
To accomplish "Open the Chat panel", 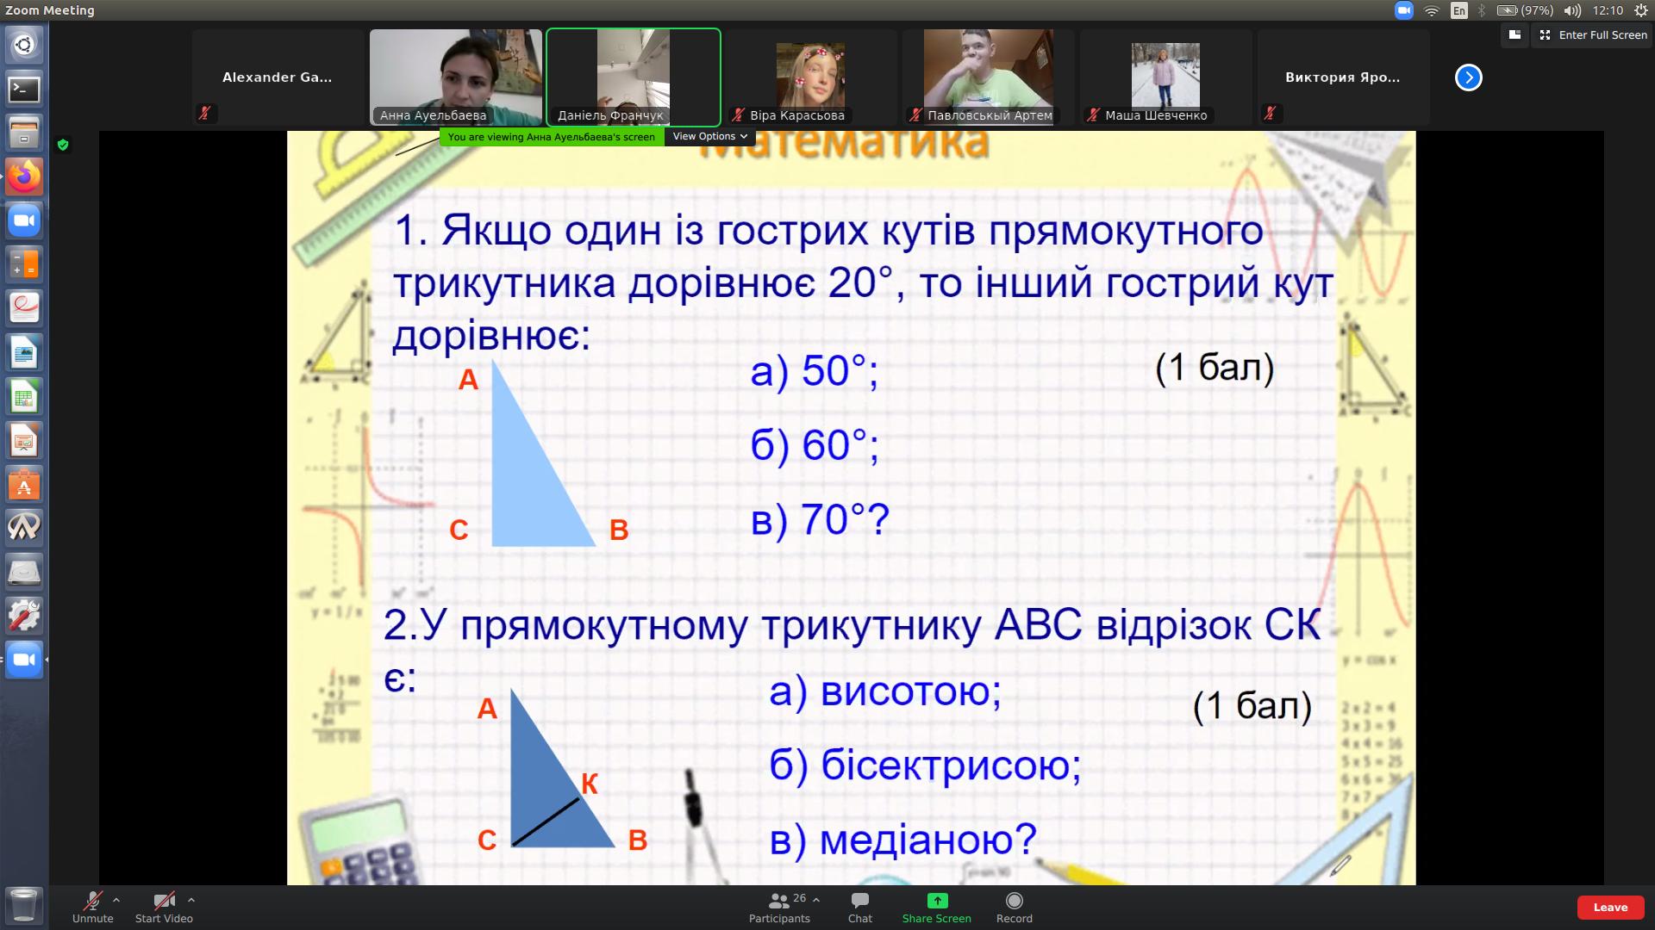I will coord(859,906).
